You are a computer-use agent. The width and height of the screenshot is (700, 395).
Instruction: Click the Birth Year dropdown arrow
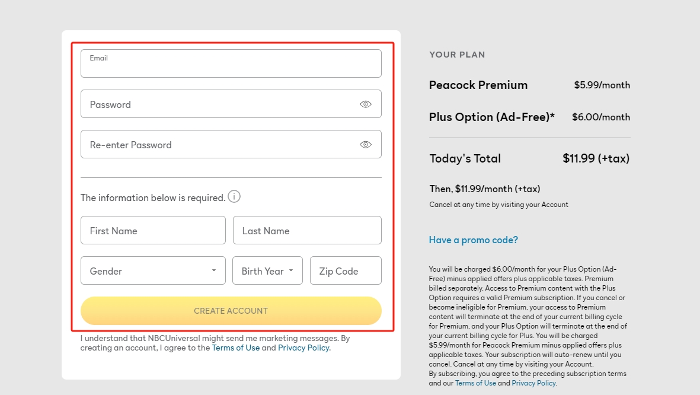coord(291,271)
